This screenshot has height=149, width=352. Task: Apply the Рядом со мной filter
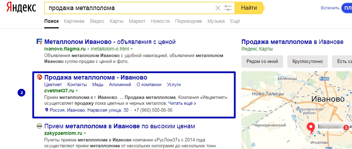(x=262, y=62)
